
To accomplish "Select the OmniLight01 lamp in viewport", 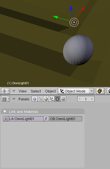I will click(74, 22).
